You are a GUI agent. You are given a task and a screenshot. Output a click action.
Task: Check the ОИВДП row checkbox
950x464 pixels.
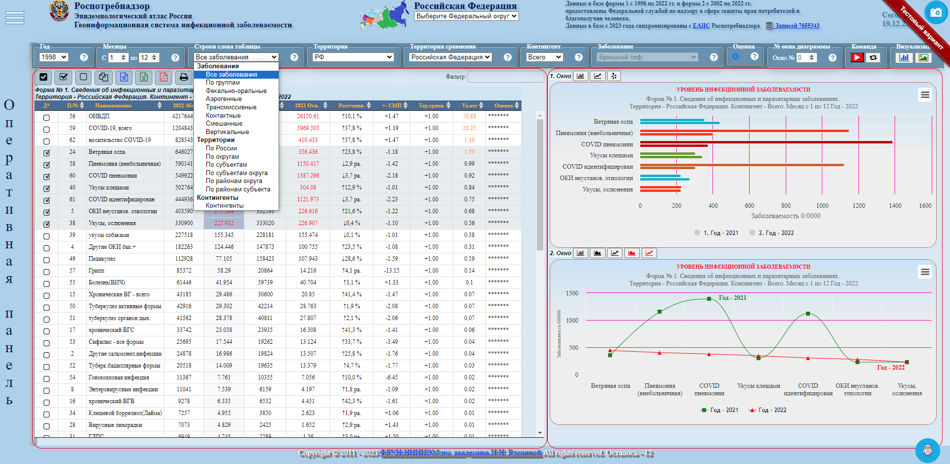pos(47,118)
